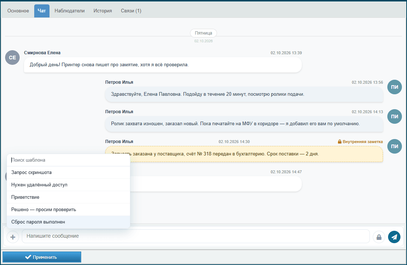Click internal note mentioning счёт № 318
This screenshot has height=265, width=407.
pos(244,154)
